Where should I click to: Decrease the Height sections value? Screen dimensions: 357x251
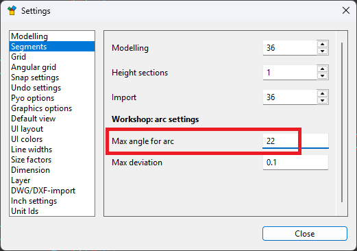pyautogui.click(x=322, y=76)
